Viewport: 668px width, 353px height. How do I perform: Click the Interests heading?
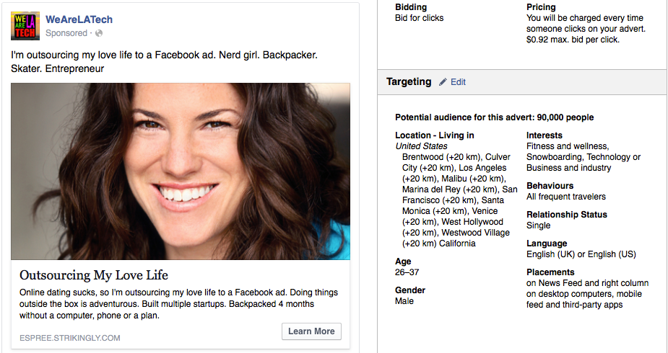click(x=544, y=135)
